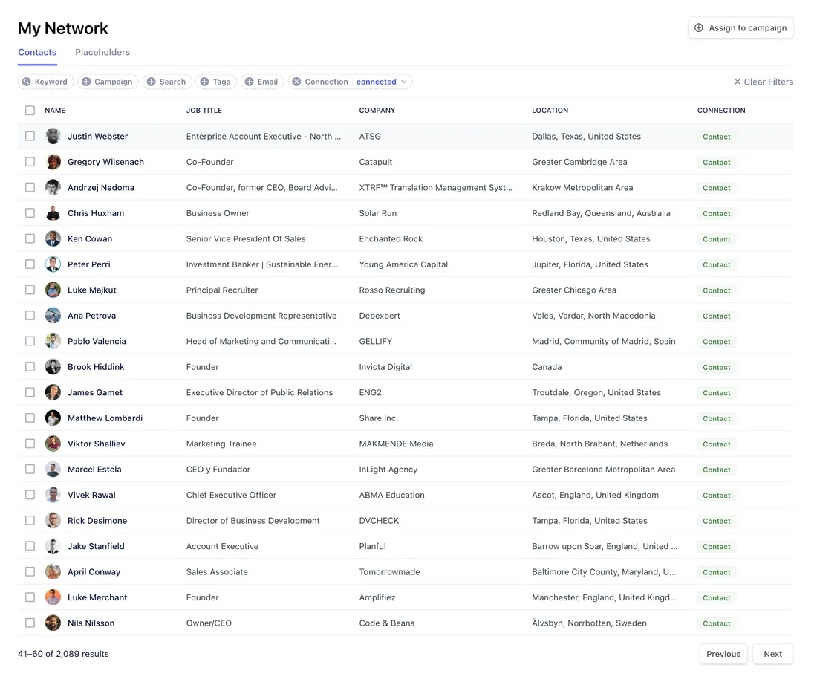The image size is (817, 682).
Task: Click the plus icon on Email filter
Action: click(x=250, y=82)
